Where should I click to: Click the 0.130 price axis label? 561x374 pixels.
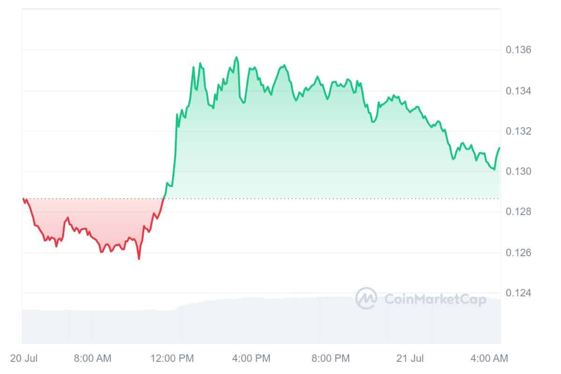coord(519,172)
